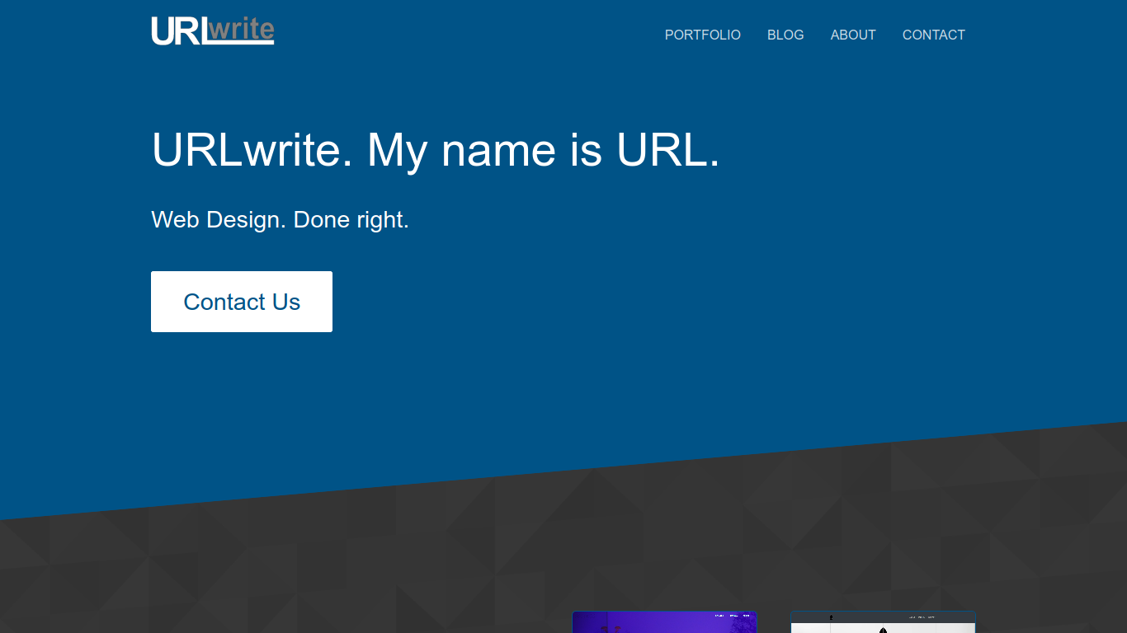Select Contact in the navigation
Image resolution: width=1127 pixels, height=633 pixels.
[x=934, y=35]
